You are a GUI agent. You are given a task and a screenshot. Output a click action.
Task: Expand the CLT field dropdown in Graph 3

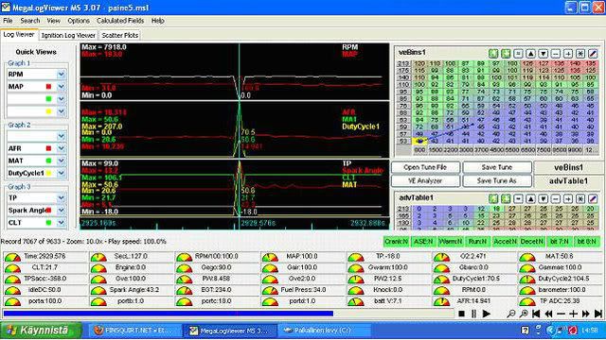tap(61, 223)
